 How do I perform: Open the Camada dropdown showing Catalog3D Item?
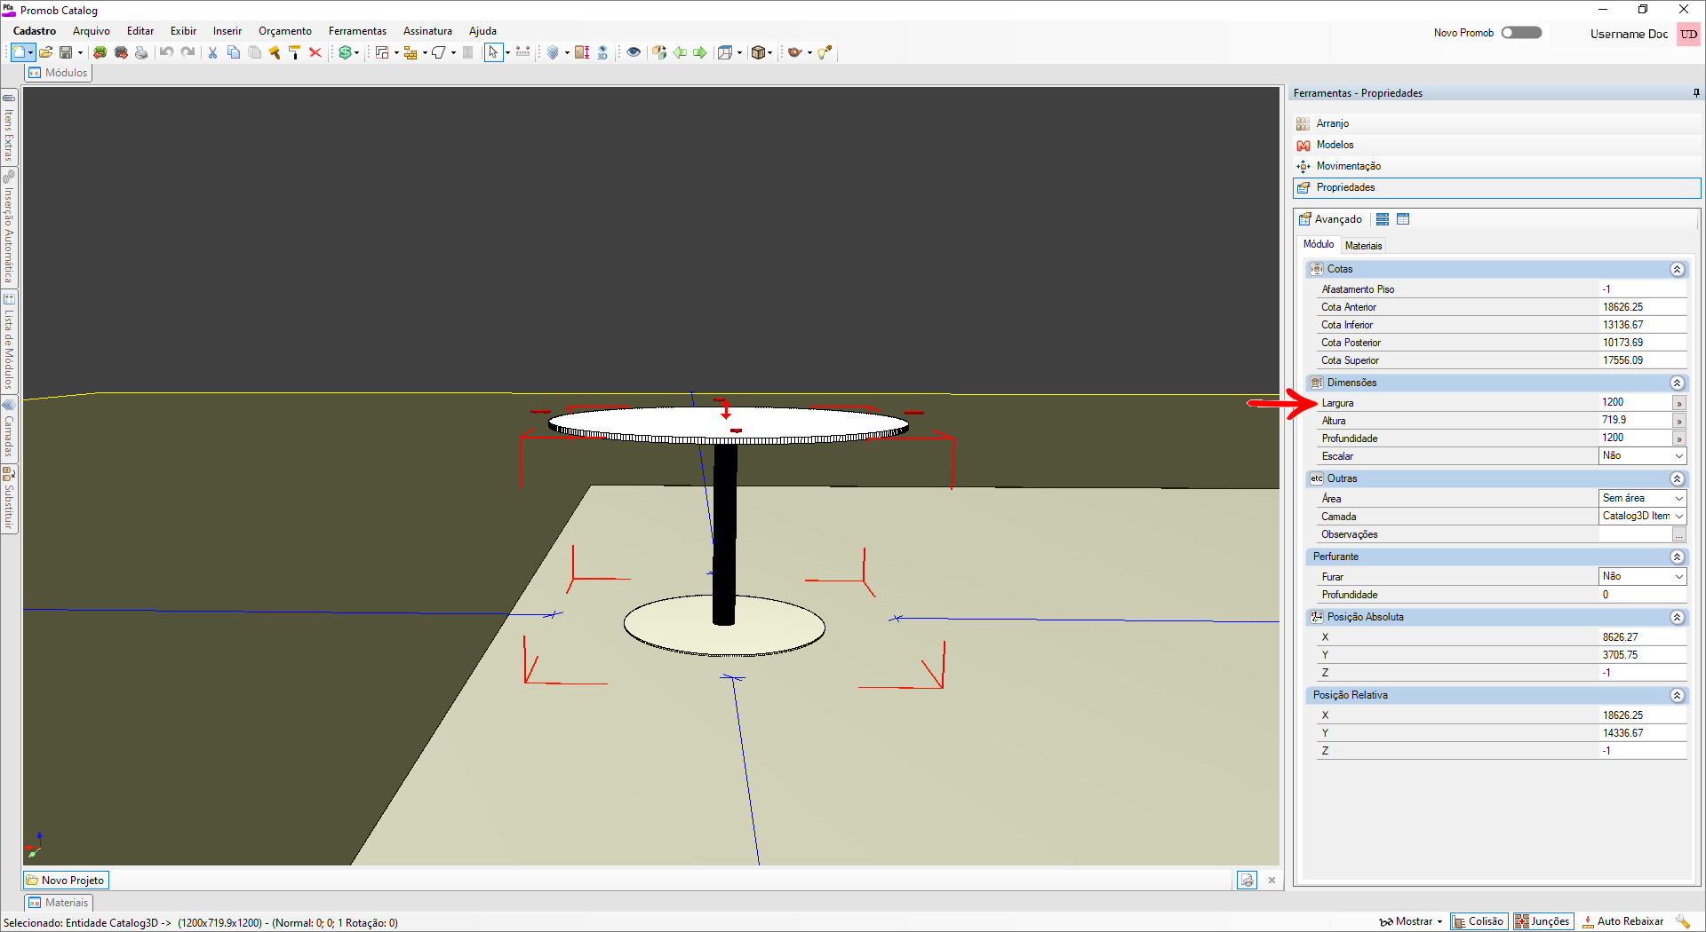1642,516
